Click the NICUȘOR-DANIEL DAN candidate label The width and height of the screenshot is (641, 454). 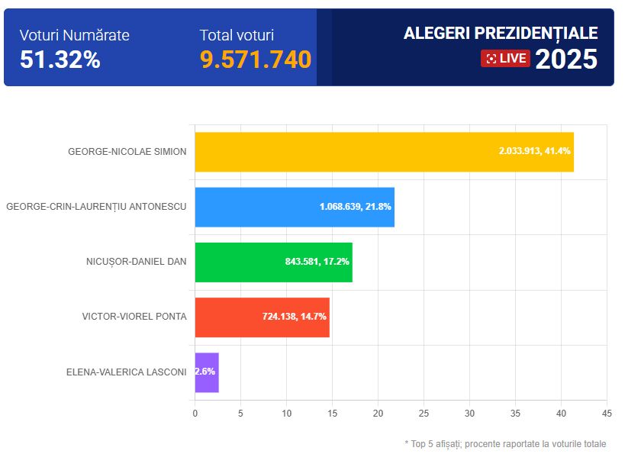pos(136,262)
